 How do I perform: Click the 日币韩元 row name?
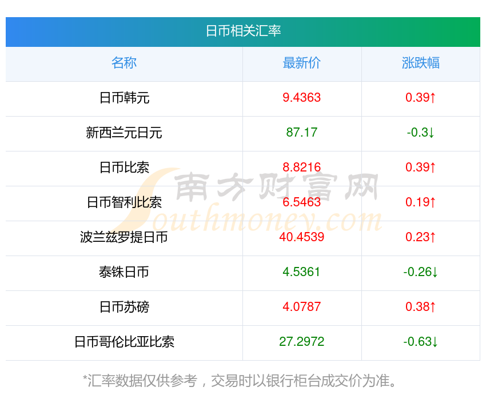(x=124, y=98)
